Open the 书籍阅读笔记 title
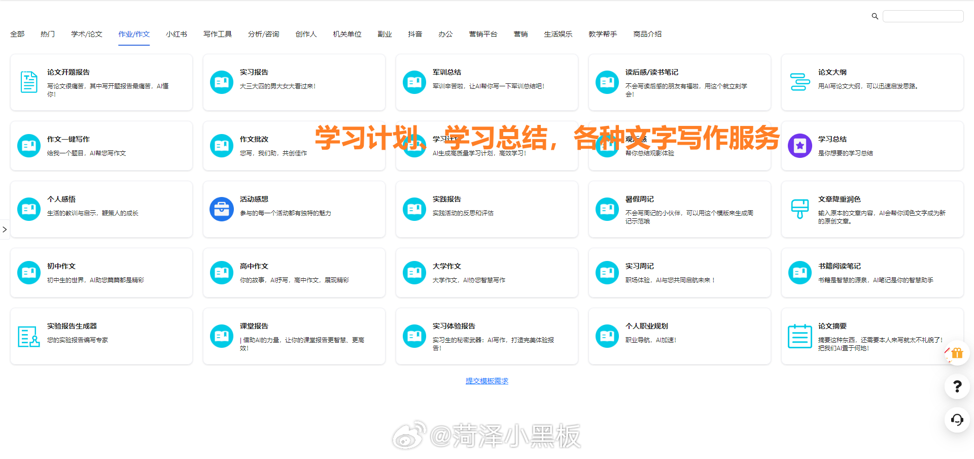Image resolution: width=974 pixels, height=459 pixels. (x=840, y=266)
